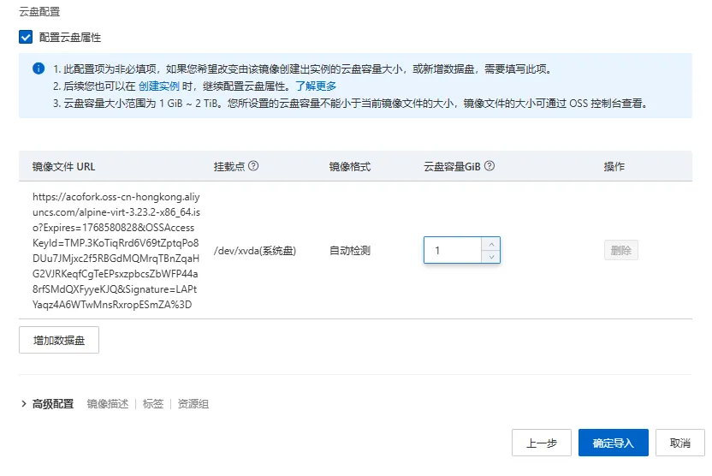This screenshot has height=476, width=712.
Task: Open the 创建实例 link
Action: [x=158, y=86]
